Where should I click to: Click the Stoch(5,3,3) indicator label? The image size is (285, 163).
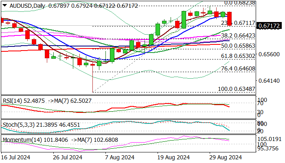pos(19,125)
